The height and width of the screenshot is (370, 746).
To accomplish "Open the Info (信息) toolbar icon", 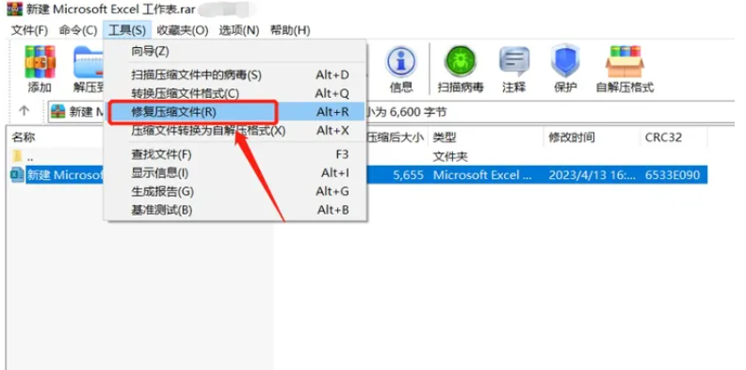I will [401, 62].
